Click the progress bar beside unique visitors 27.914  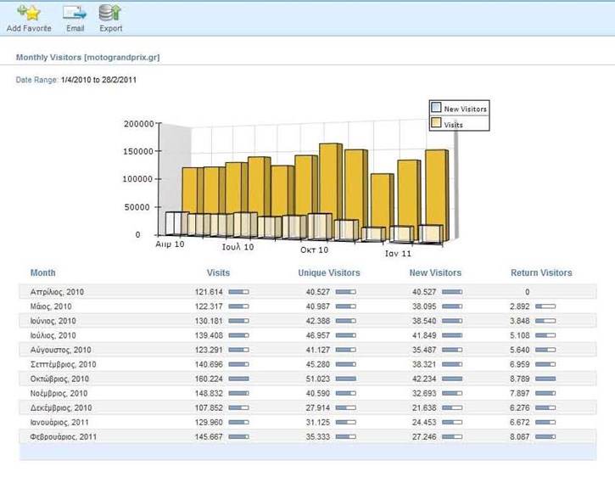(346, 408)
